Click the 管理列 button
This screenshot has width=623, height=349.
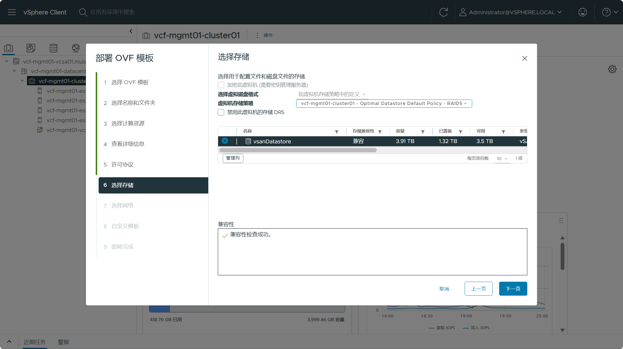click(233, 158)
